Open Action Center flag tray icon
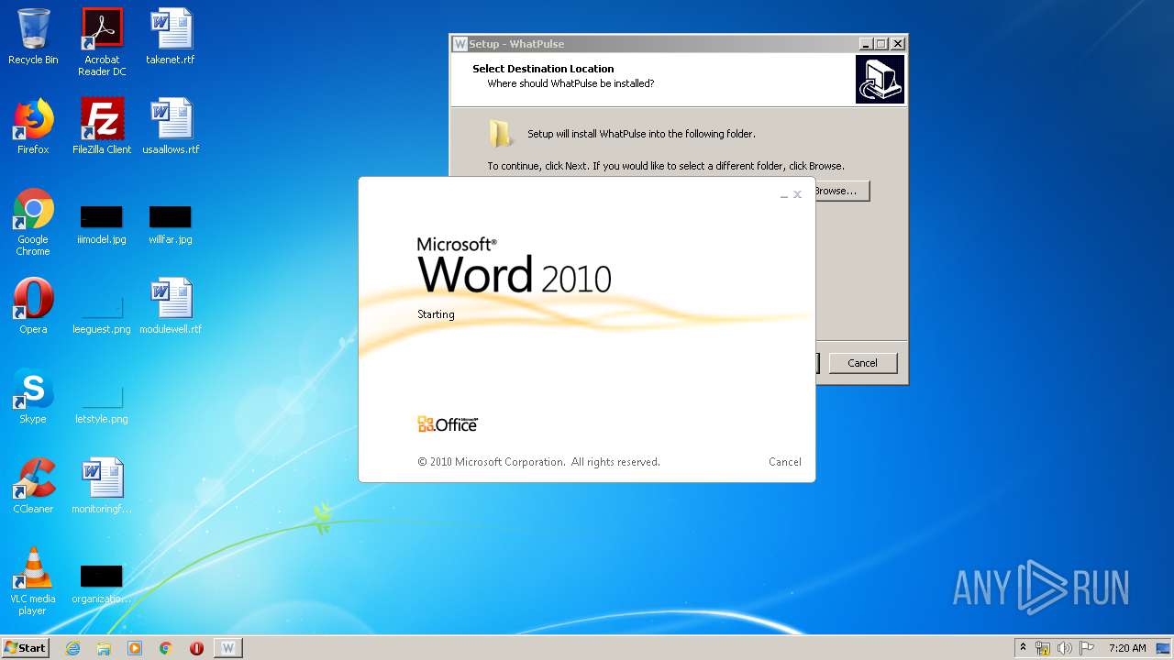Image resolution: width=1174 pixels, height=660 pixels. coord(1087,648)
